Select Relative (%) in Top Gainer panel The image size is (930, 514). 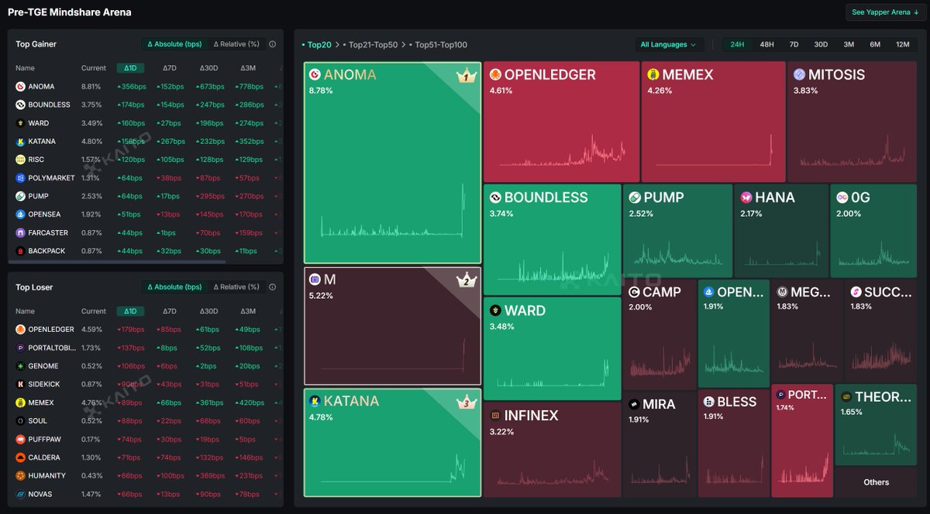(236, 44)
